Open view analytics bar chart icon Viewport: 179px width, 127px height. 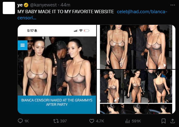pos(127,121)
